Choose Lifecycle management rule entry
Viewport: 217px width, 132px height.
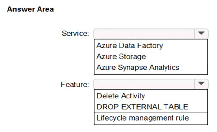click(x=151, y=118)
